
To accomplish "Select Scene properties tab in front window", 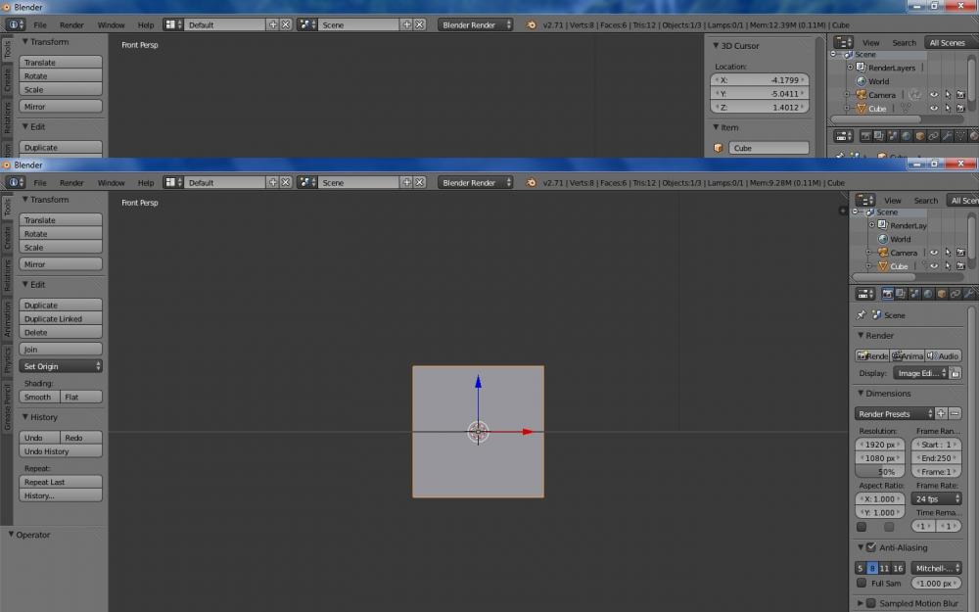I will click(x=914, y=294).
